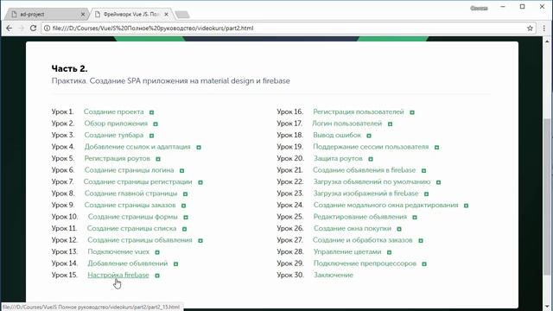This screenshot has height=311, width=553.
Task: Click the plus icon beside Создание страницы заказов
Action: click(x=183, y=206)
